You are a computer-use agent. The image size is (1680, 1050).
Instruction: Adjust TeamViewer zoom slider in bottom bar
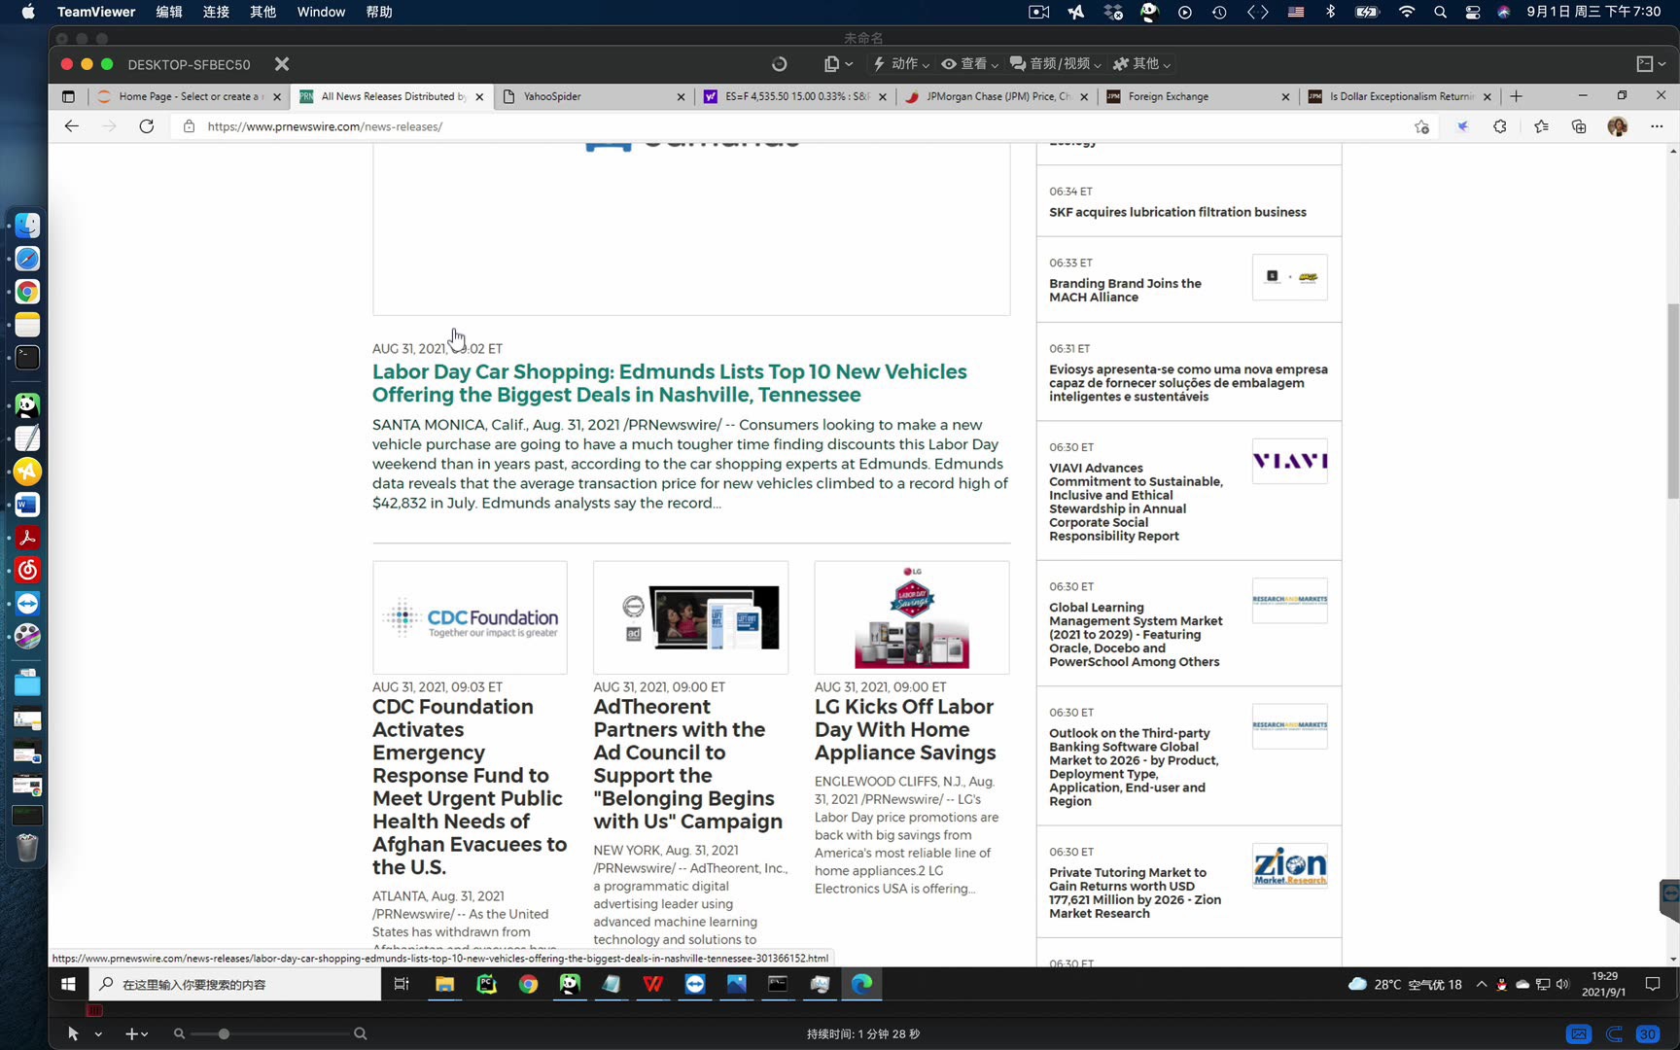(224, 1033)
